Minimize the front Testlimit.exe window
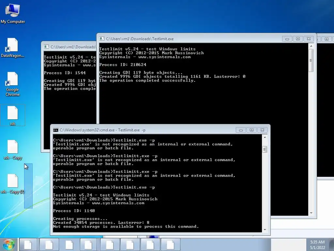The width and height of the screenshot is (334, 251). (x=287, y=39)
